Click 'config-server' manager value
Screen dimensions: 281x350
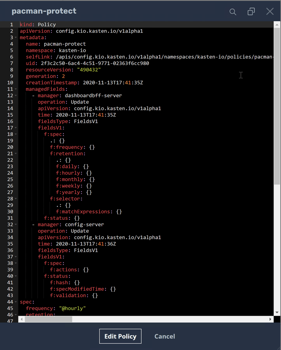pyautogui.click(x=84, y=224)
